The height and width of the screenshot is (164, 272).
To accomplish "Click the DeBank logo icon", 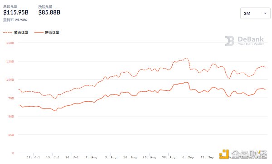I will click(229, 41).
